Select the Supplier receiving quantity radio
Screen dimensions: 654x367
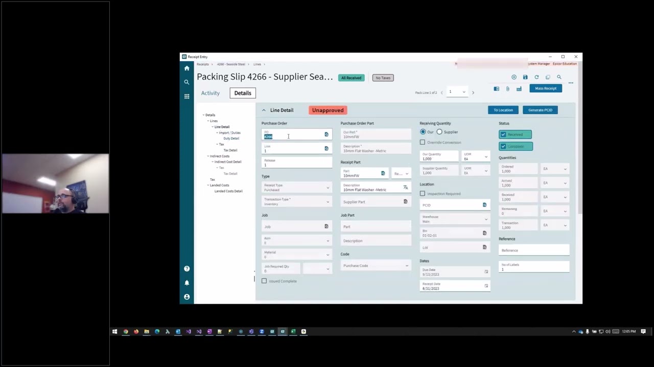439,132
